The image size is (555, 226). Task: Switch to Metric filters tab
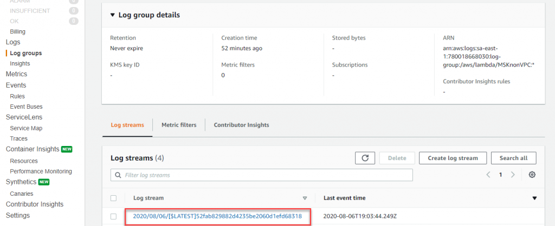[179, 125]
